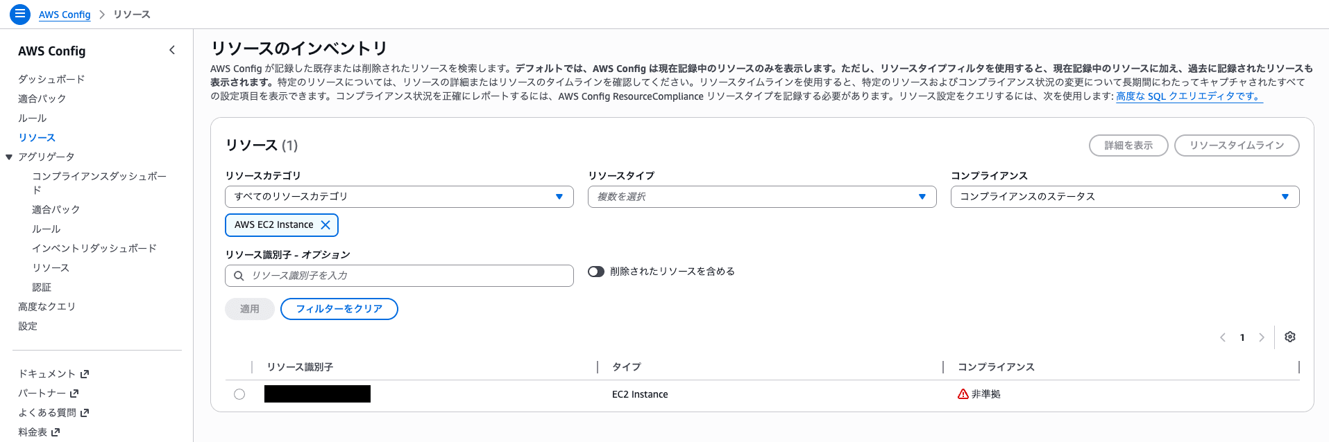Open パートナー external link

pos(49,394)
